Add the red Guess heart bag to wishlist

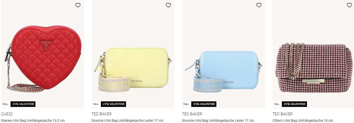(78, 5)
